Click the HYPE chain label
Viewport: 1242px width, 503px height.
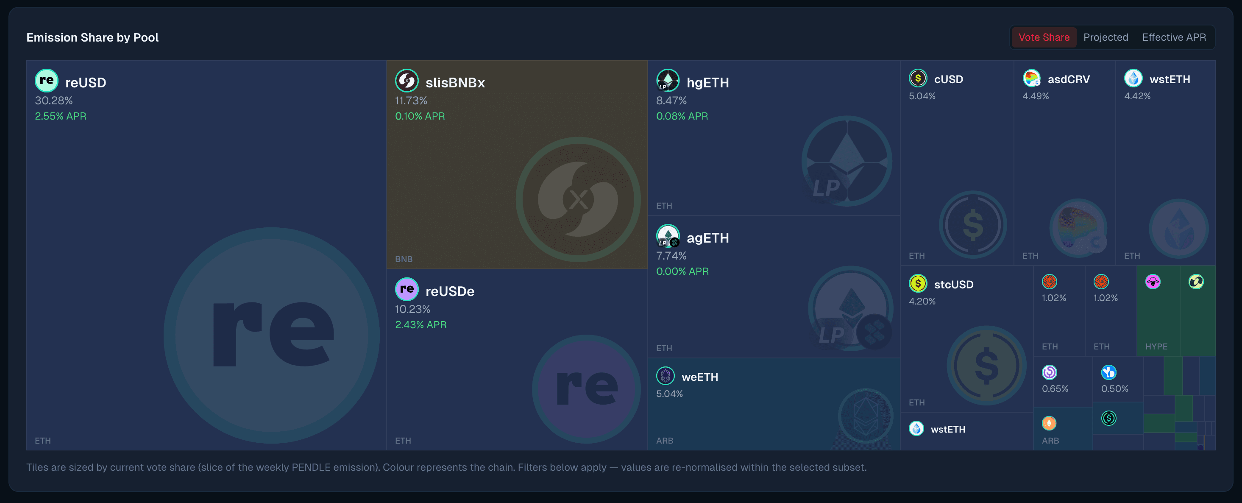point(1157,347)
